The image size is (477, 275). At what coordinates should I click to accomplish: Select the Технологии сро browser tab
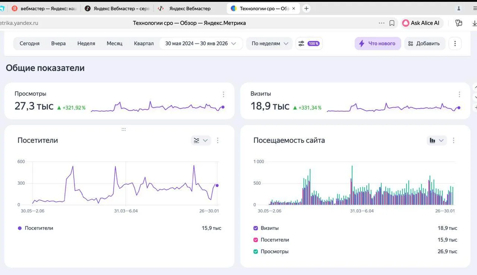[263, 8]
